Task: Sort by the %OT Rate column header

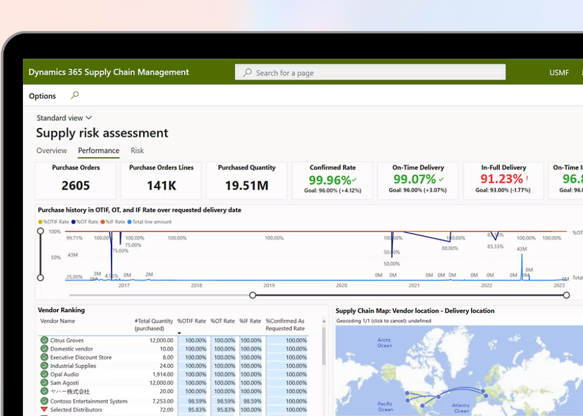Action: coord(222,321)
